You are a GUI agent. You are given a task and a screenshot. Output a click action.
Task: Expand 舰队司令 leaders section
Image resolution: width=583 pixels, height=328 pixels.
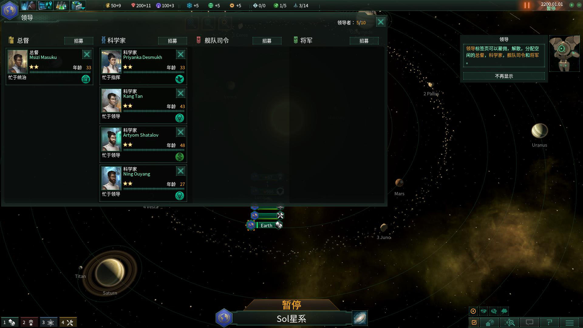coord(216,40)
